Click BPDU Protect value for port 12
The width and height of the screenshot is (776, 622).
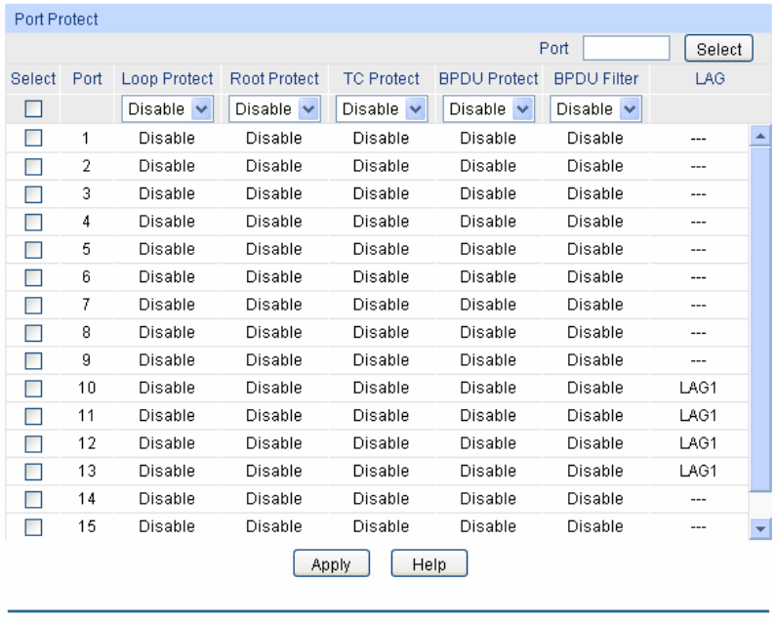(x=488, y=442)
